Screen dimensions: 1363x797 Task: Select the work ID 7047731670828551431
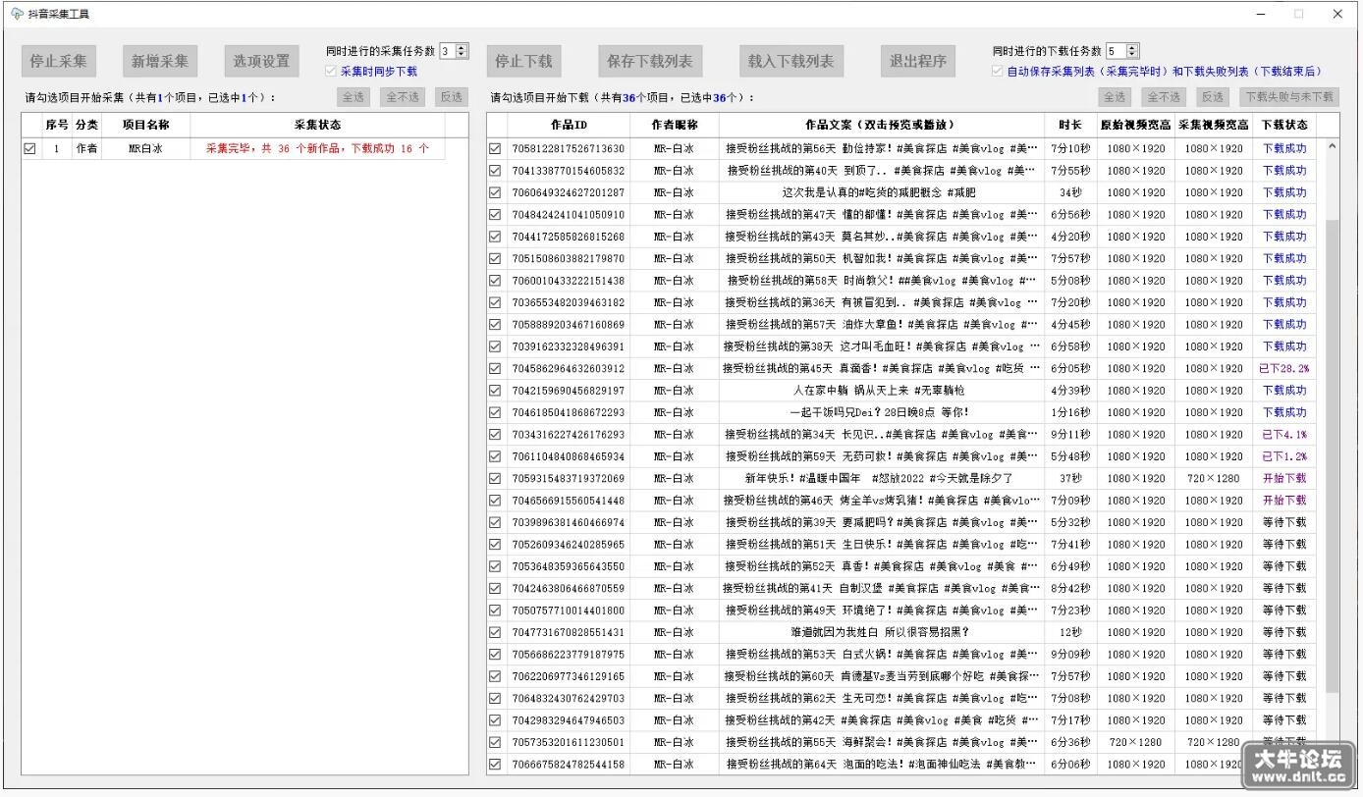click(x=568, y=632)
